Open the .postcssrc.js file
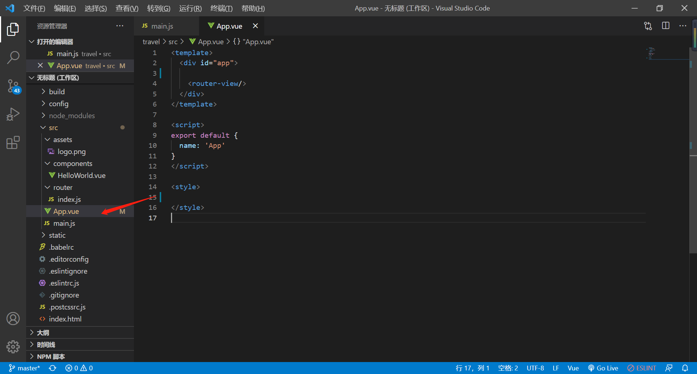This screenshot has height=374, width=697. tap(80, 307)
